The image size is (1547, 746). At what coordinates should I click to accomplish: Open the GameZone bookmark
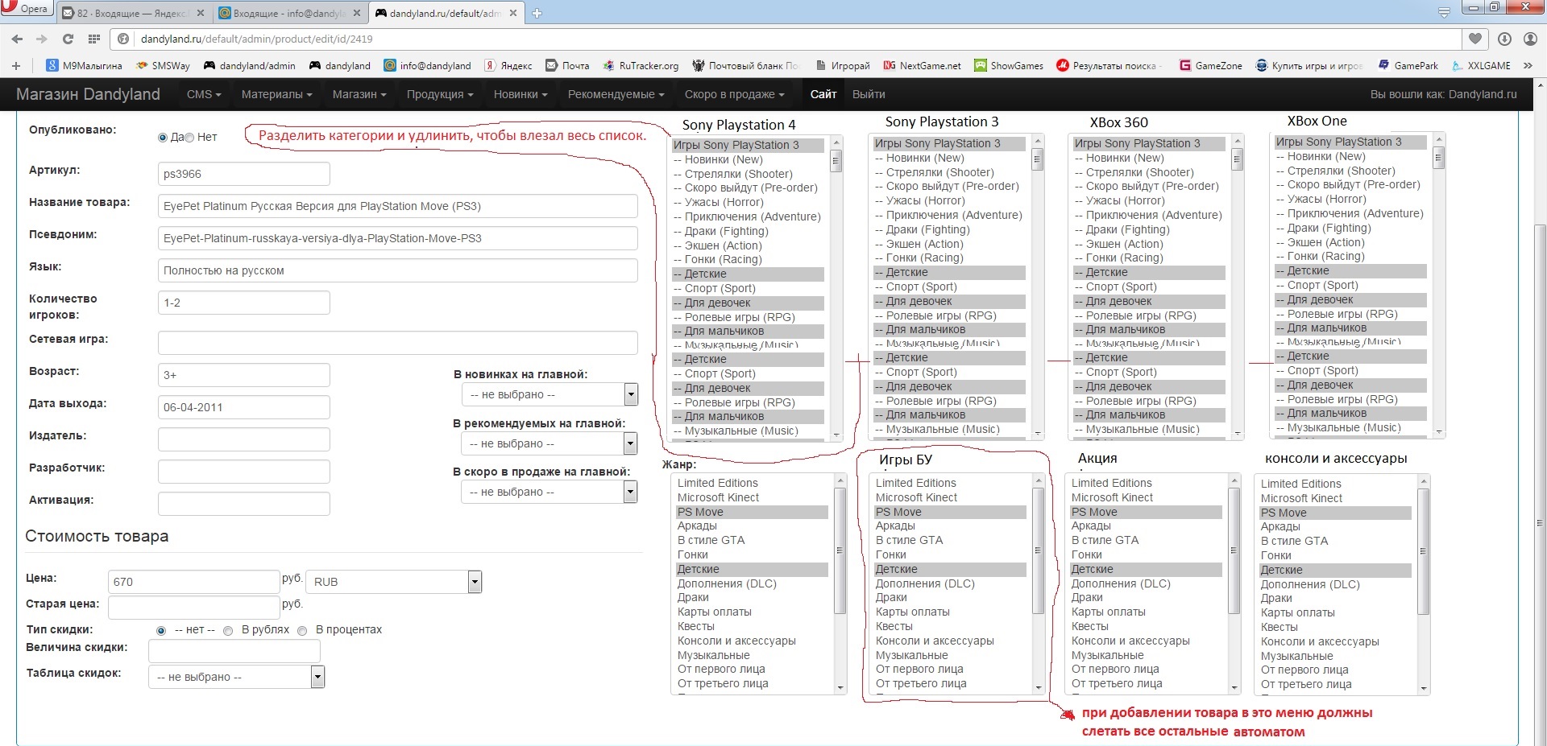click(x=1211, y=65)
